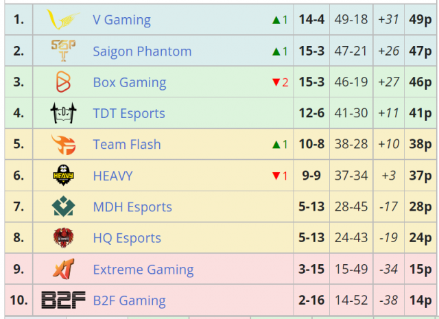Follow the Extreme Gaming link
439x319 pixels.
point(143,270)
